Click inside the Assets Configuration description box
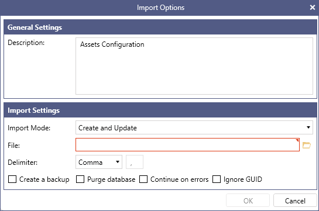Screen dimensions: 319x211 point(194,66)
